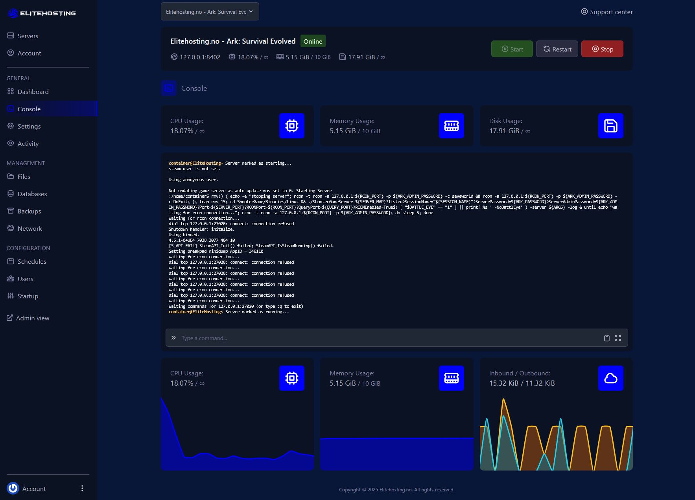Click the Memory usage card icon
The height and width of the screenshot is (500, 695).
point(451,126)
